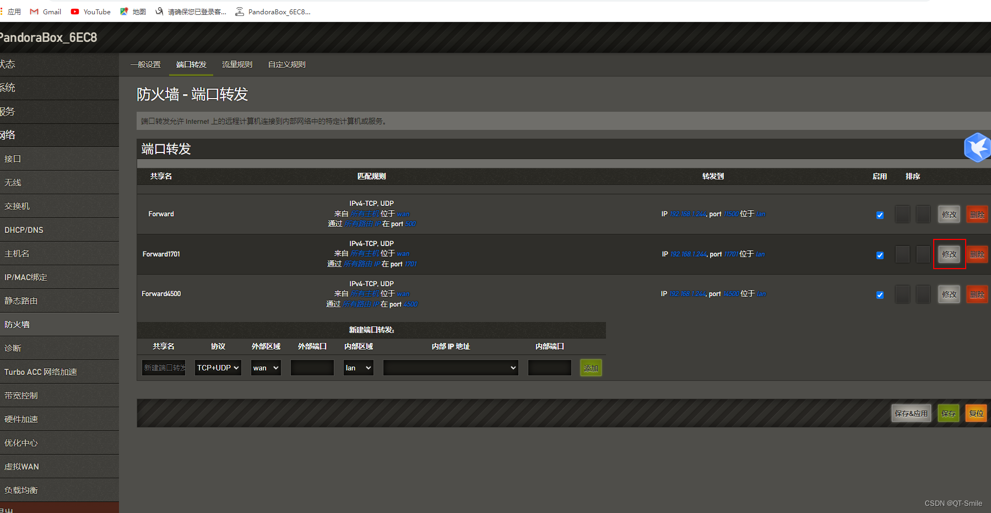
Task: Open the 虚拟WAN page
Action: (x=59, y=467)
